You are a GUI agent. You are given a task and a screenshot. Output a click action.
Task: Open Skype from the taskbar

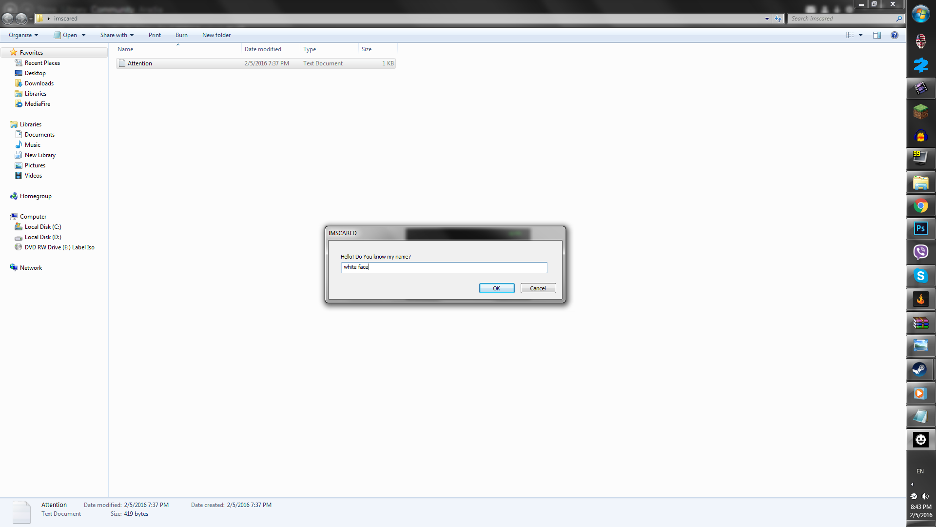point(920,276)
